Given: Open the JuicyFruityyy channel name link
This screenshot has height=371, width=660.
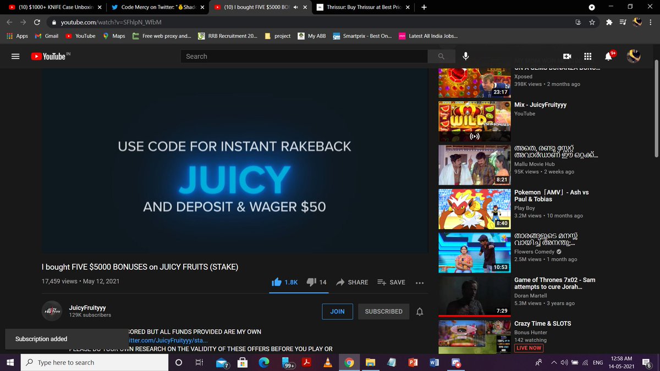Looking at the screenshot, I should click(87, 308).
